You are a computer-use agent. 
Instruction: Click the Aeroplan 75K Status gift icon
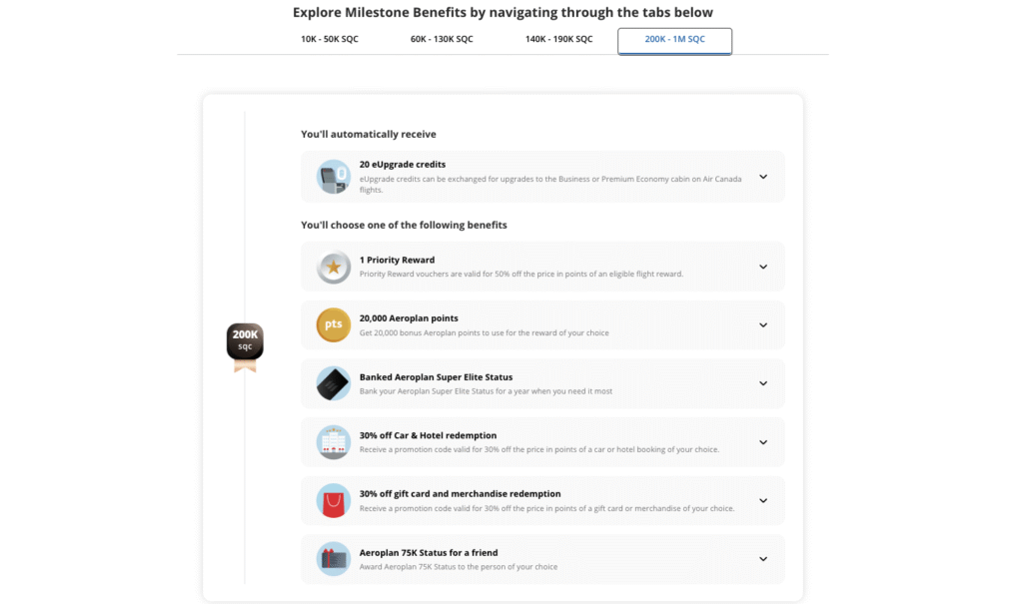pos(333,559)
